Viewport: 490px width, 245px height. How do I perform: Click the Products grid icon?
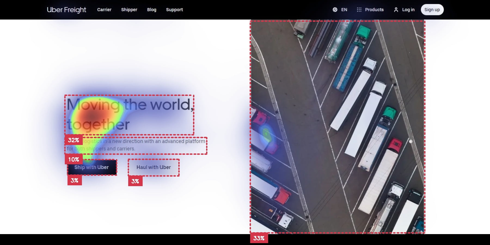pos(359,10)
